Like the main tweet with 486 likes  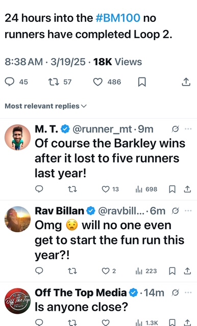point(97,82)
